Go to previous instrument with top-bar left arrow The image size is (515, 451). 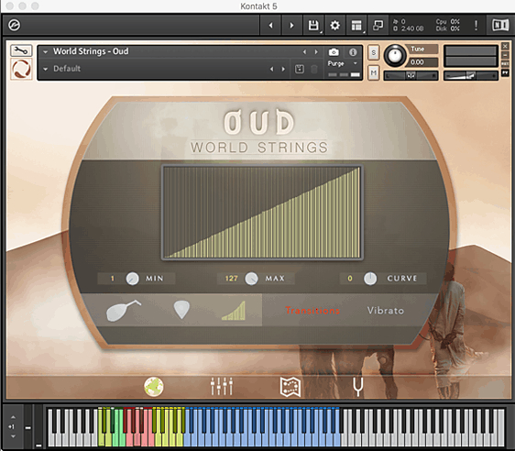tap(270, 26)
